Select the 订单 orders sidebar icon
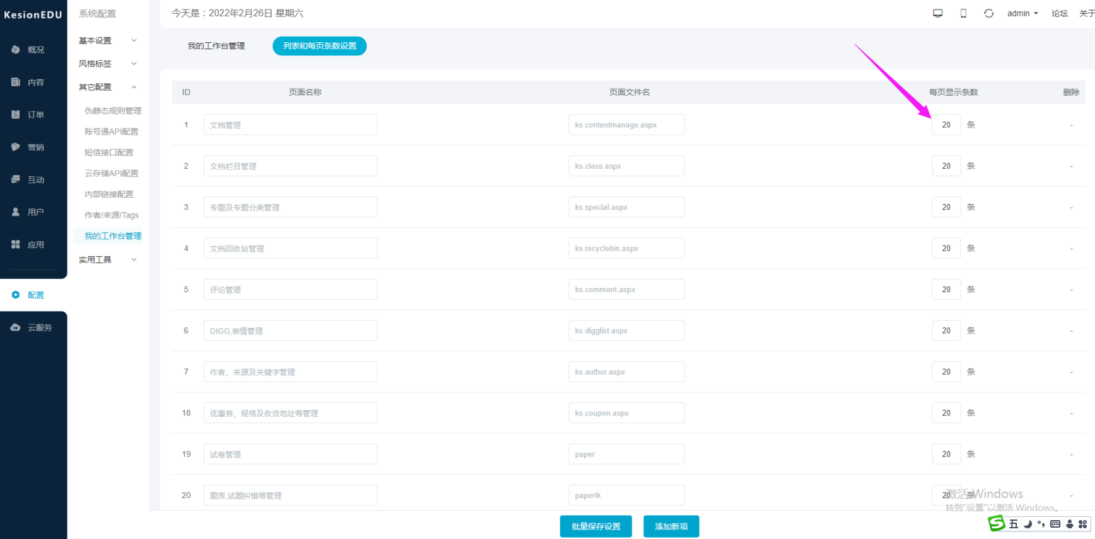The height and width of the screenshot is (539, 1095). click(x=16, y=115)
